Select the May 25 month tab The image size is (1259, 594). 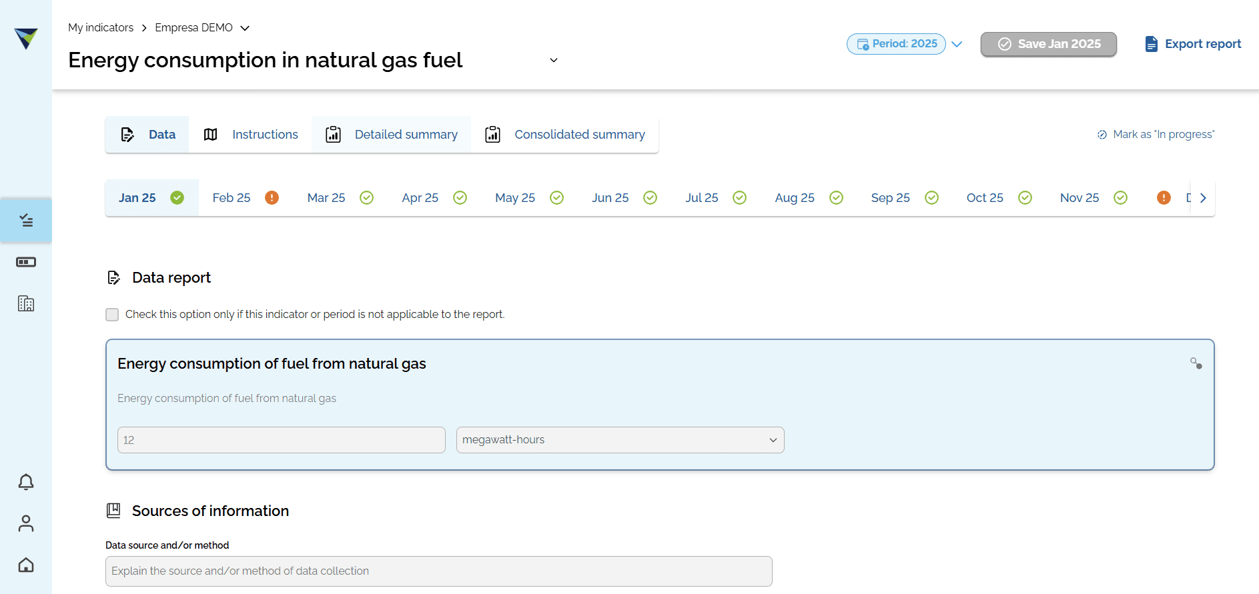tap(530, 198)
